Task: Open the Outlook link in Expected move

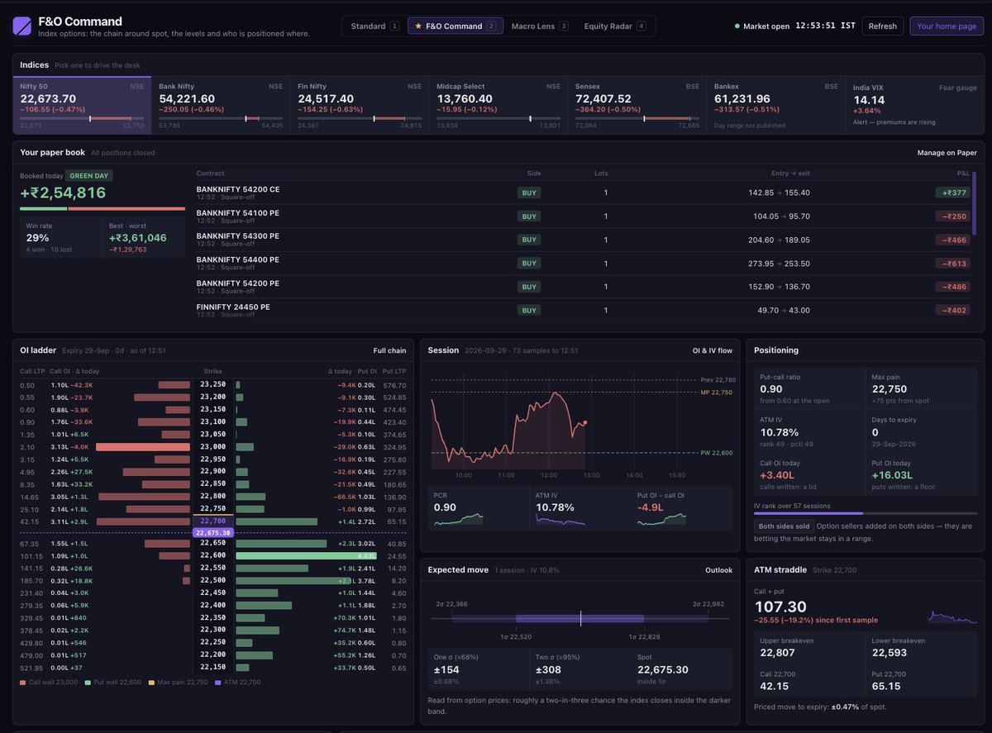Action: click(718, 570)
